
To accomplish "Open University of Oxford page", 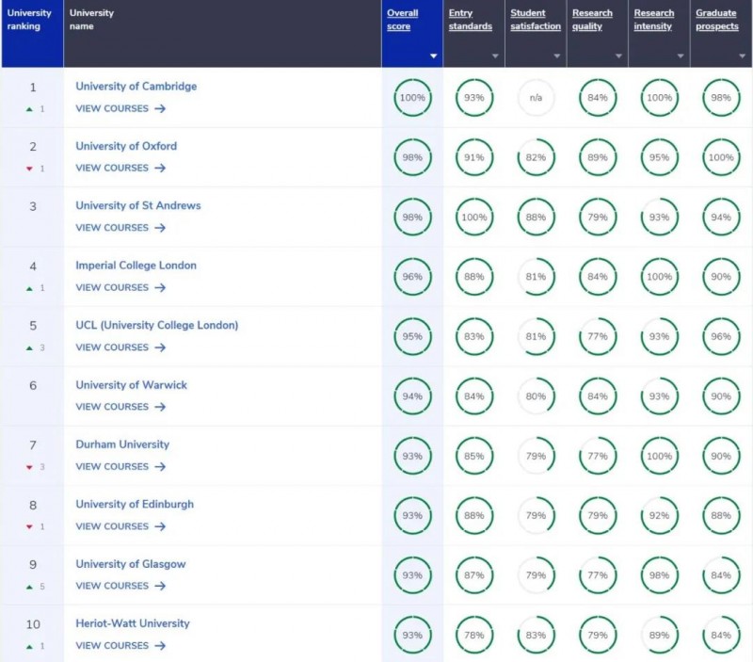I will 126,146.
